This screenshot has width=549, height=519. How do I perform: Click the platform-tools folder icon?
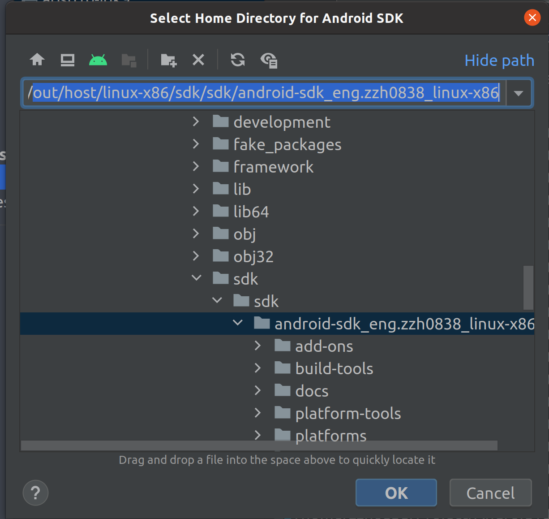click(283, 412)
